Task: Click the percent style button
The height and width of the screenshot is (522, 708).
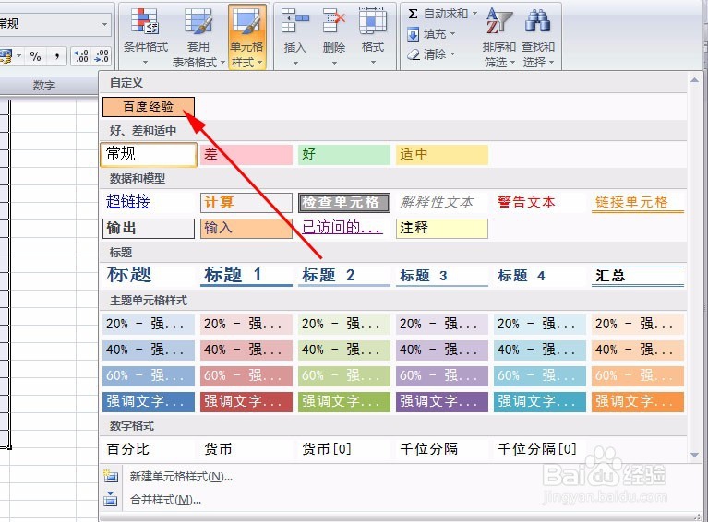Action: (x=35, y=56)
